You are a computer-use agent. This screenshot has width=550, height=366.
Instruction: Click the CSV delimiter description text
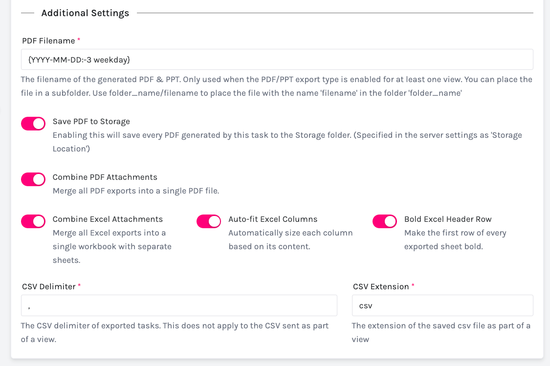coord(175,332)
